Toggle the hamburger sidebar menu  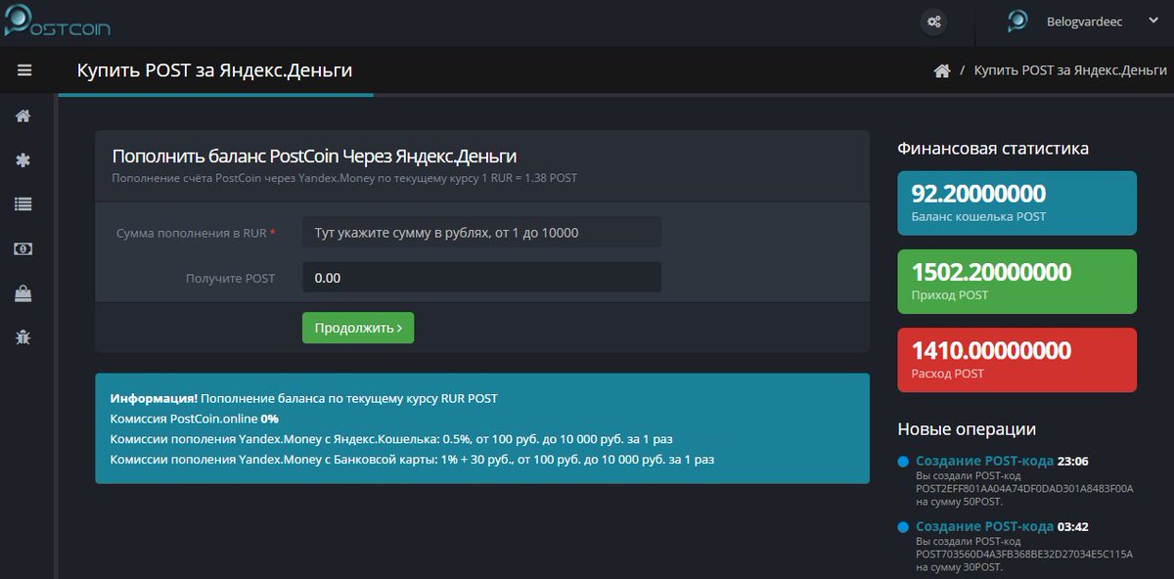24,70
